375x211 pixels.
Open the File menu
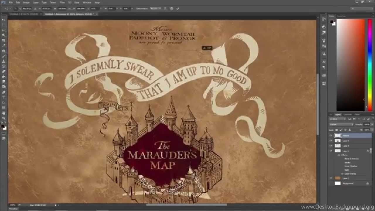11,2
